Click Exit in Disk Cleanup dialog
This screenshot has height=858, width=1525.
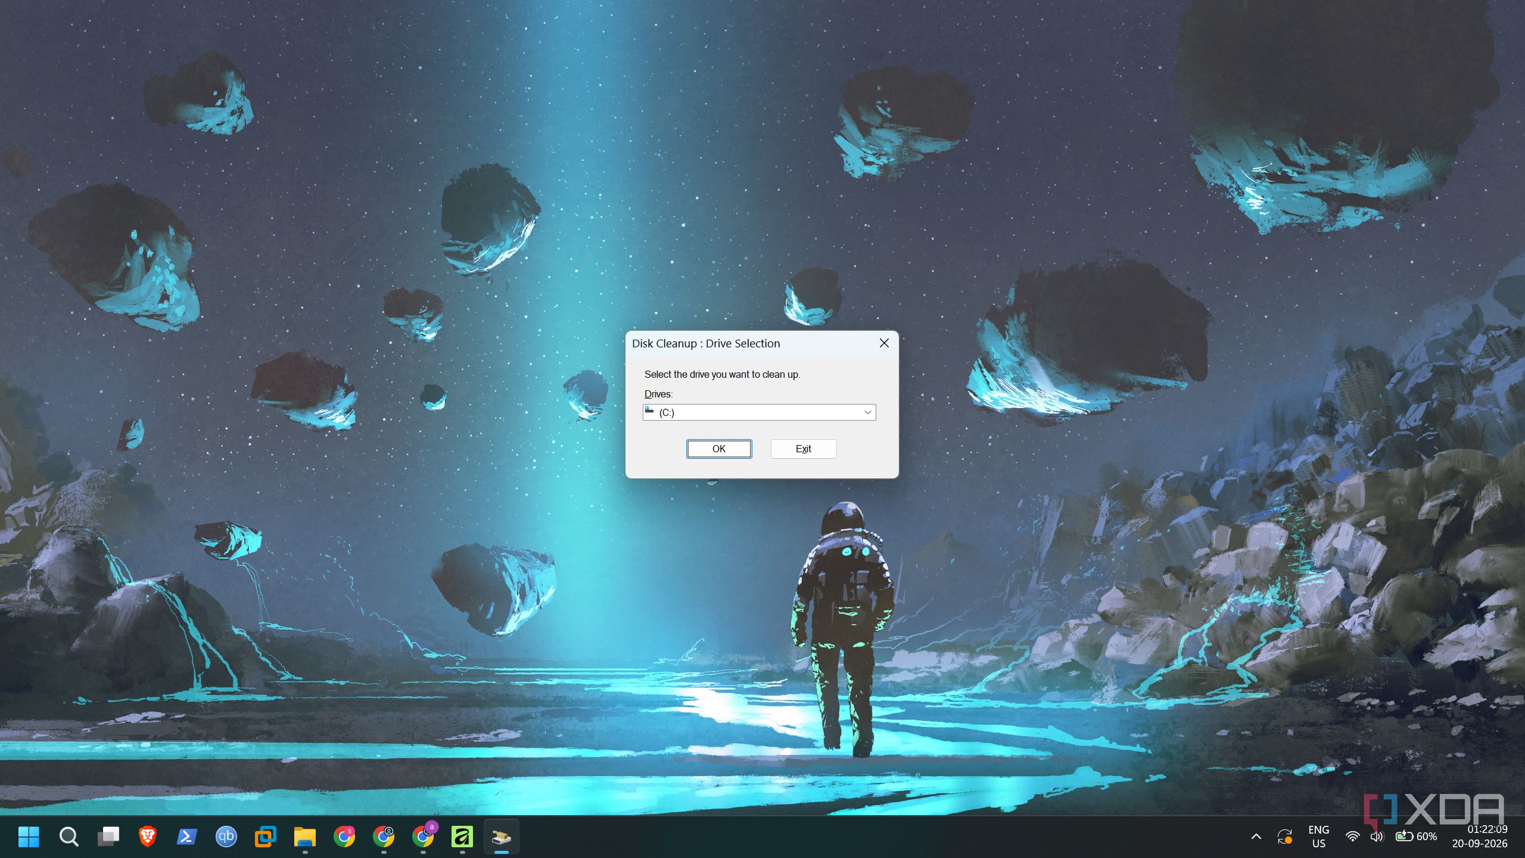[x=804, y=449]
